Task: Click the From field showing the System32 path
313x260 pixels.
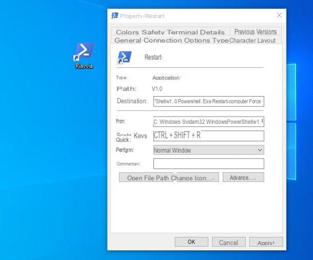Action: click(x=209, y=121)
